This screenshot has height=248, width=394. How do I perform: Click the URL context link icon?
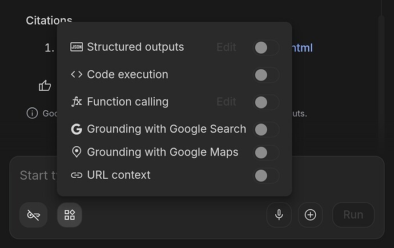click(x=77, y=175)
